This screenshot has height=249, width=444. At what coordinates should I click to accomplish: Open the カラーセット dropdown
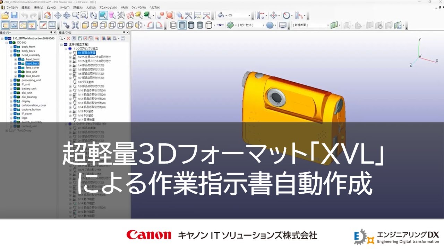coord(263,25)
